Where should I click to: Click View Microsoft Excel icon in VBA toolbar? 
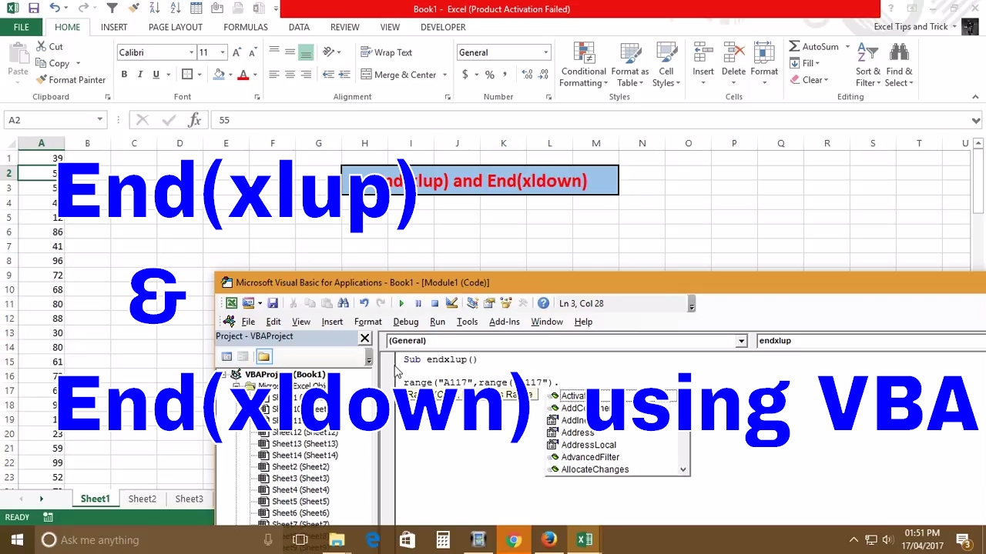click(231, 303)
